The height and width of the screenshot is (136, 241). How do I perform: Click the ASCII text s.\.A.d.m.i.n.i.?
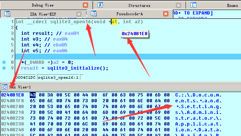tap(198, 112)
